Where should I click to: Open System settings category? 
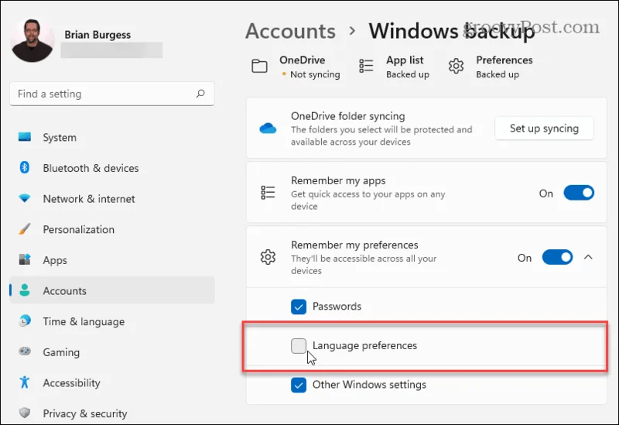(x=112, y=137)
